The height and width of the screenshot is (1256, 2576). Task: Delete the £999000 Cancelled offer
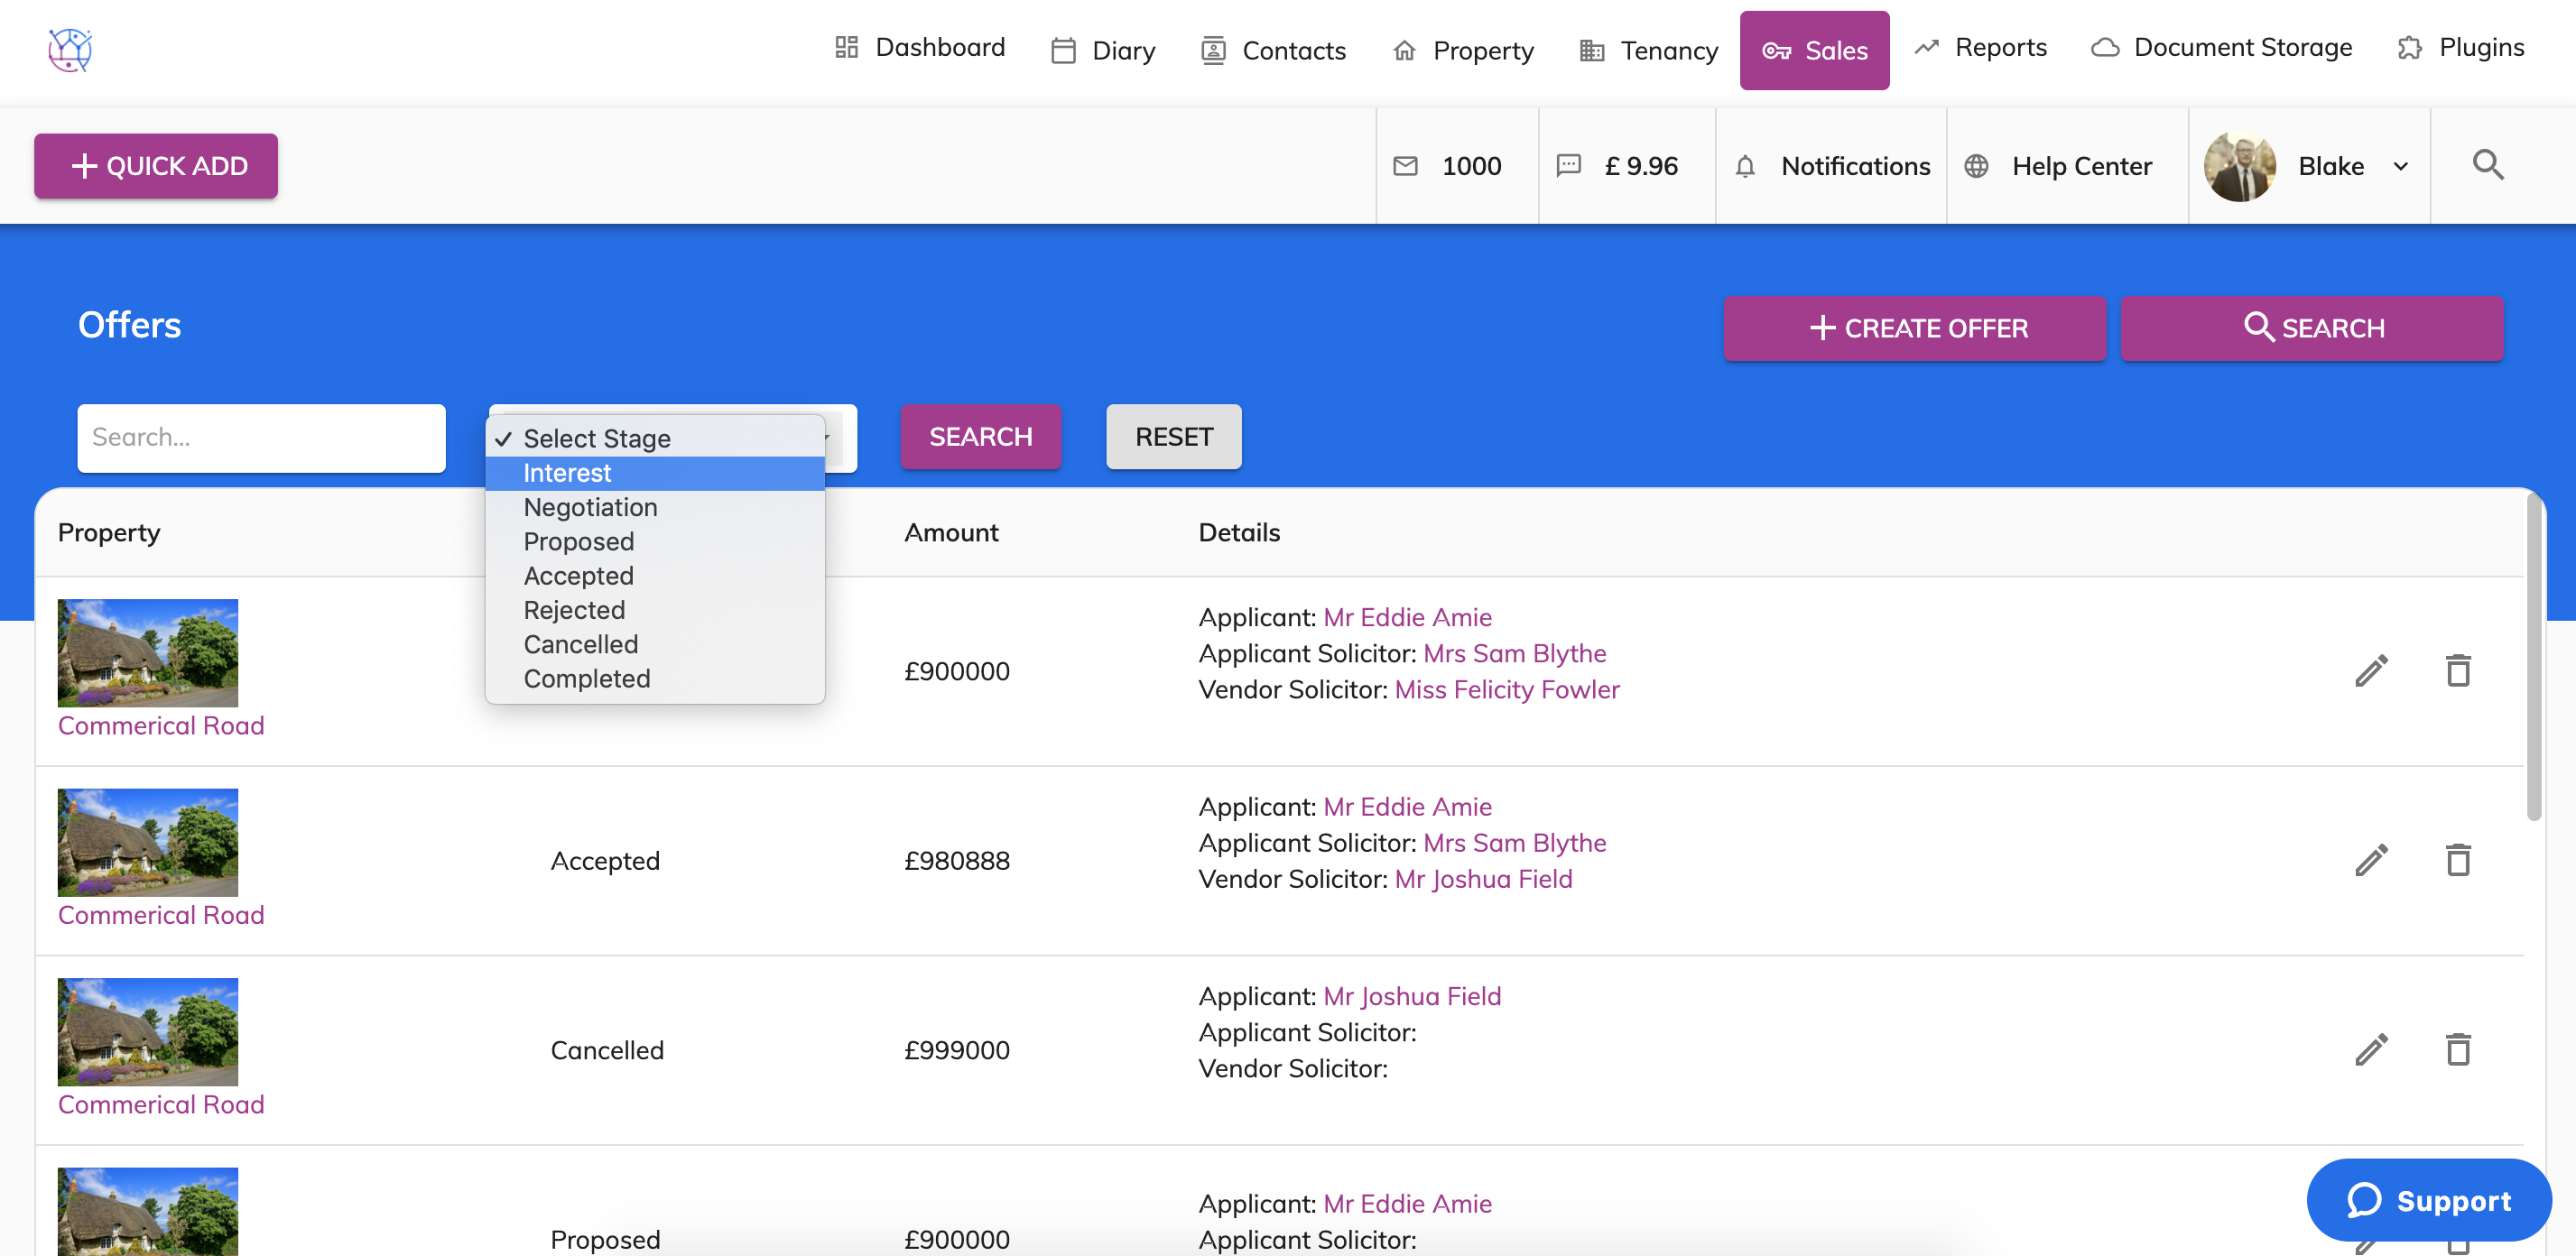pyautogui.click(x=2457, y=1049)
